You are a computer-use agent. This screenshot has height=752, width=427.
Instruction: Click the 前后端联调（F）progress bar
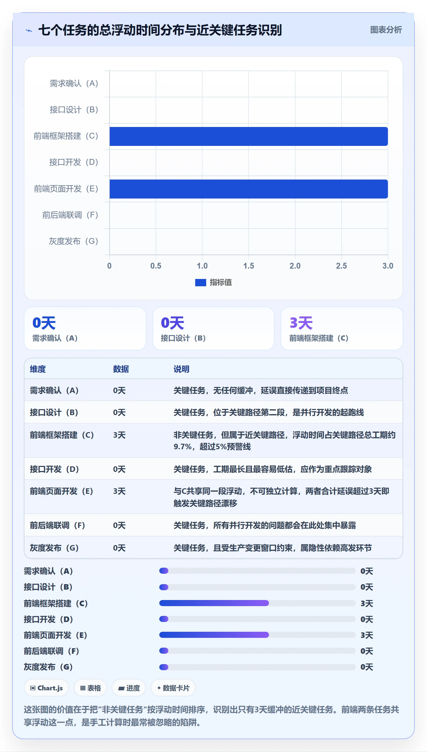tap(257, 651)
